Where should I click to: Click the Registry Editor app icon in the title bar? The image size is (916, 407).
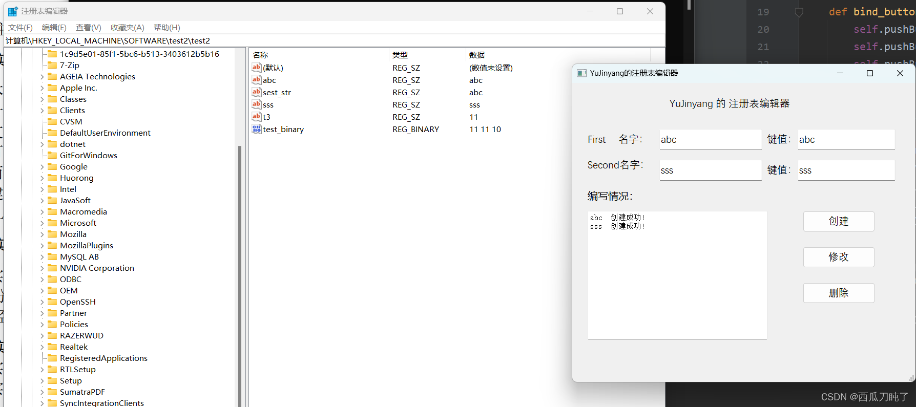13,11
